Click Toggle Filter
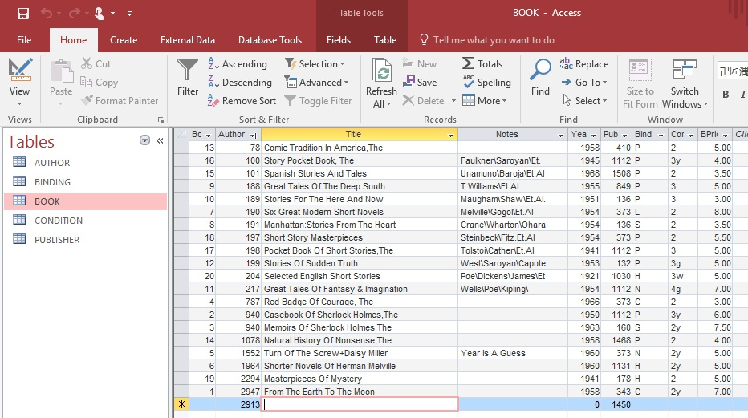This screenshot has width=748, height=418. [318, 101]
